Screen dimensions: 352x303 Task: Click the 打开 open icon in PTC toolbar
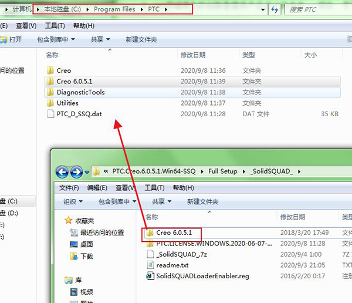pyautogui.click(x=4, y=40)
